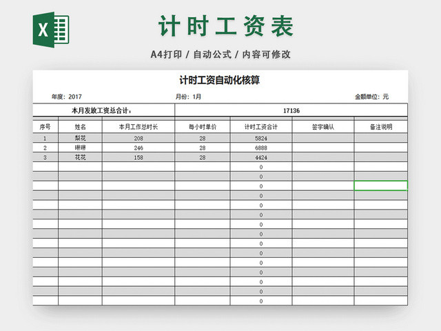Select the name cell 琳琳
Image resolution: width=441 pixels, height=331 pixels.
[x=80, y=148]
